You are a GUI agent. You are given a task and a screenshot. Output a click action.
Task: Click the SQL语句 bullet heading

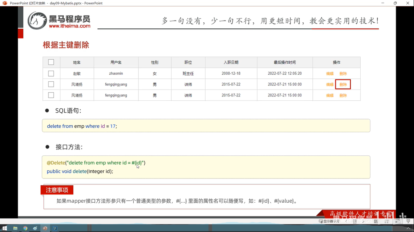[68, 111]
